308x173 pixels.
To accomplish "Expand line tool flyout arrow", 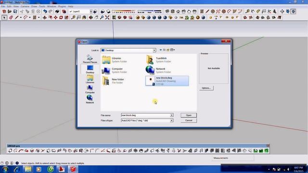I will [x=21, y=17].
